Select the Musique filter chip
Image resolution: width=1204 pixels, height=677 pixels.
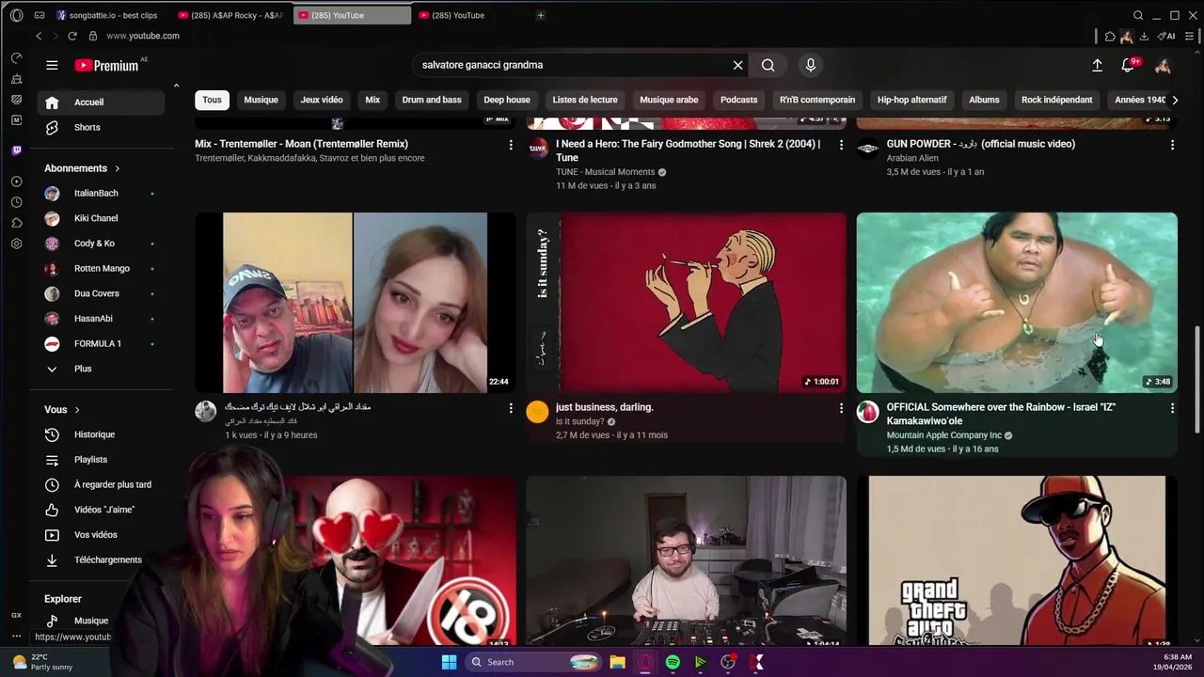point(261,100)
